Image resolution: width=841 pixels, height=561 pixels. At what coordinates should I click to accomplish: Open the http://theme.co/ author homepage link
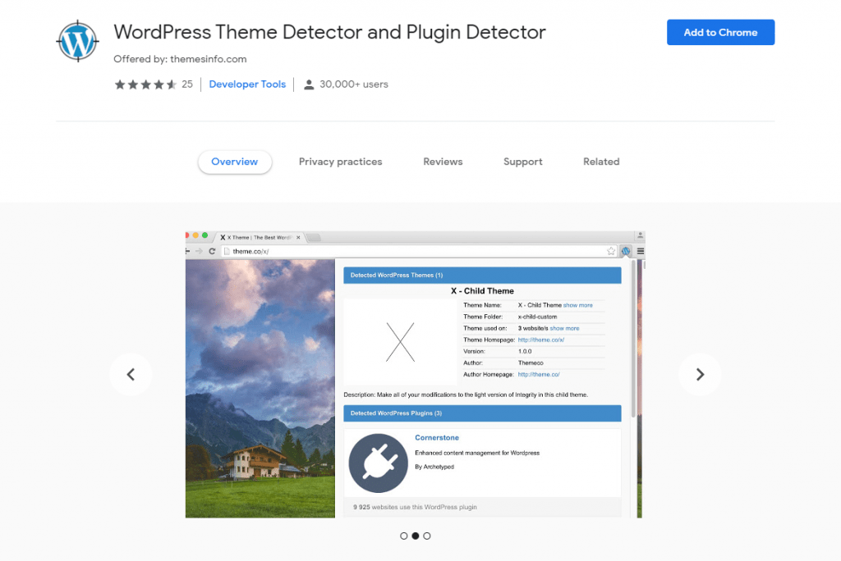[x=539, y=375]
